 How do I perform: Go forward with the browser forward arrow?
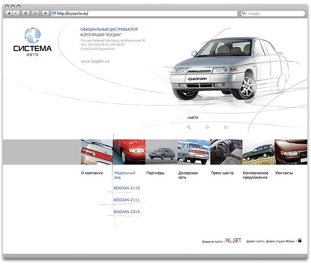click(16, 13)
